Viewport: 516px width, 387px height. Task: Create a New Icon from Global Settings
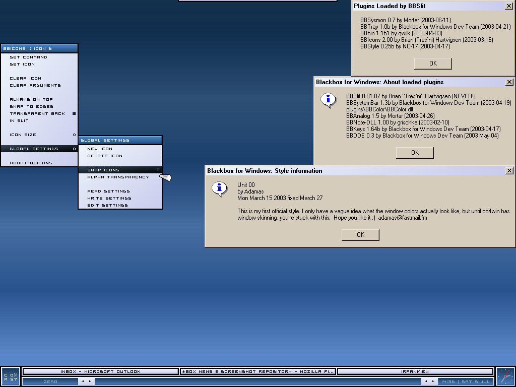(120, 149)
